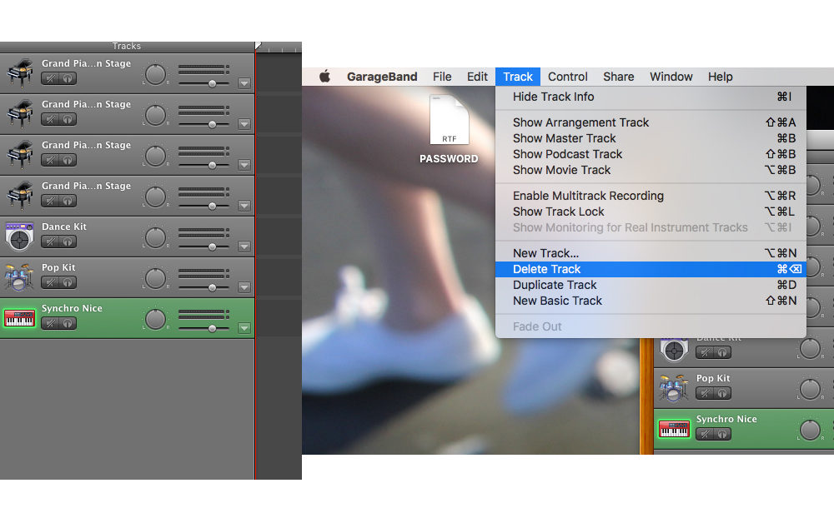Open the Window menu
This screenshot has width=834, height=518.
tap(671, 77)
